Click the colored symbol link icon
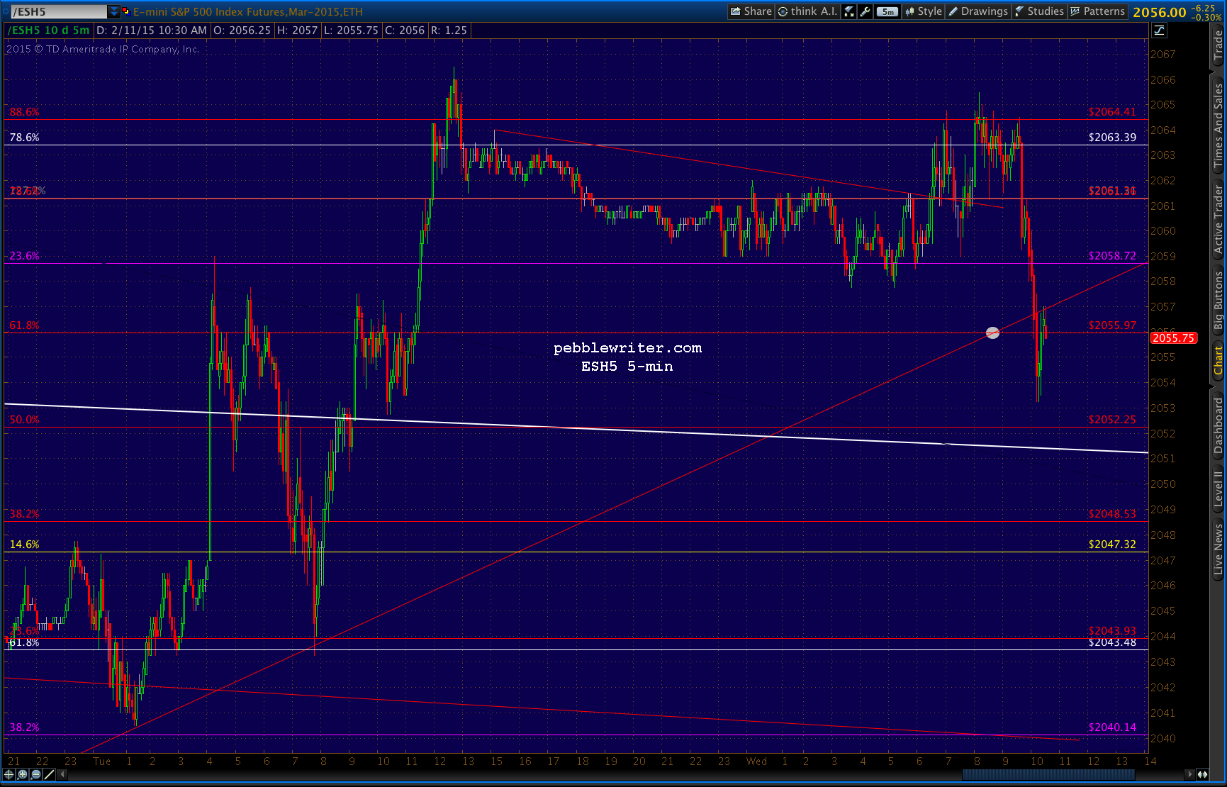1227x787 pixels. 126,11
